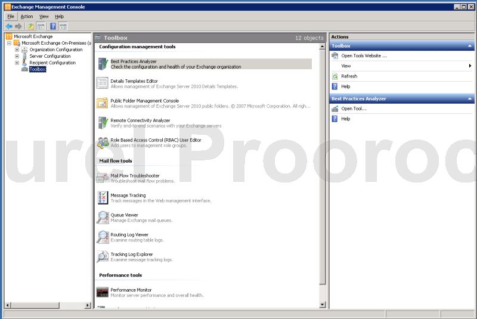Click the Toolbox icon in the tree
Image resolution: width=477 pixels, height=319 pixels.
(24, 69)
